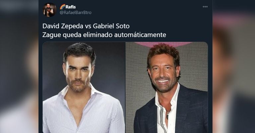Click the name Gabriel Soto in tweet

tap(111, 26)
